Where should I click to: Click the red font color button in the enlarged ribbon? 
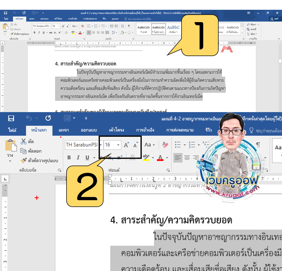(x=160, y=158)
